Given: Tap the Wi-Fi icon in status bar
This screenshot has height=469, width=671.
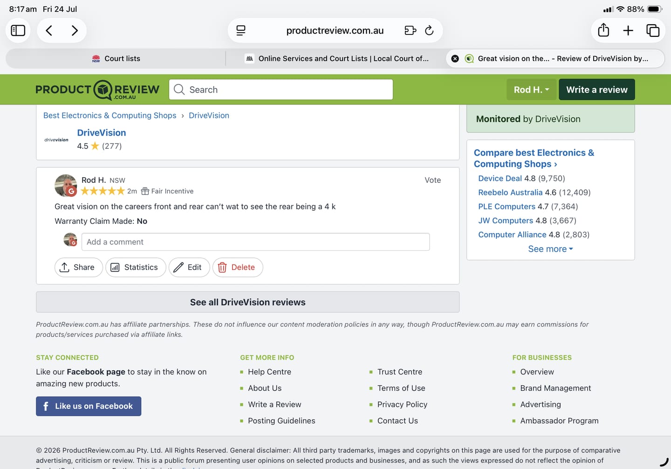Looking at the screenshot, I should click(x=620, y=9).
